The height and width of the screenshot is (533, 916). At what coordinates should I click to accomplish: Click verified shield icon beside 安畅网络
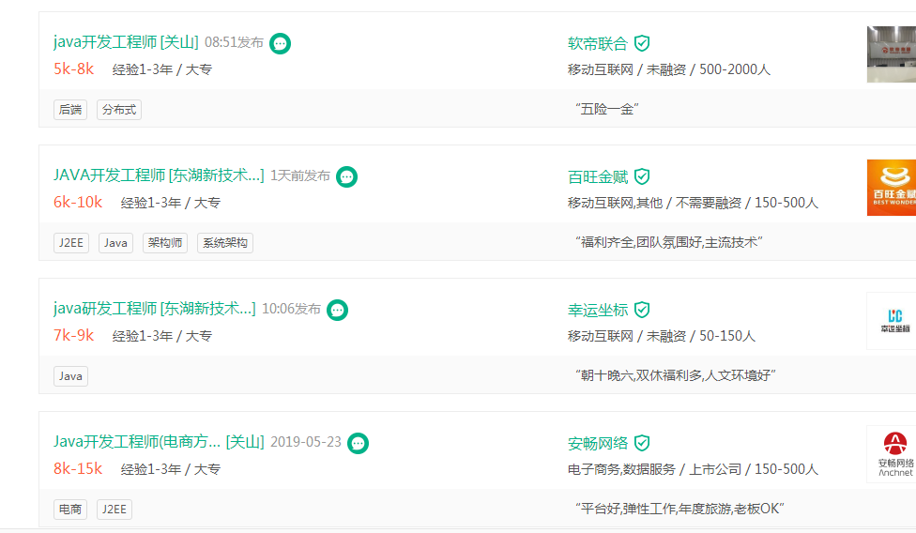[642, 443]
